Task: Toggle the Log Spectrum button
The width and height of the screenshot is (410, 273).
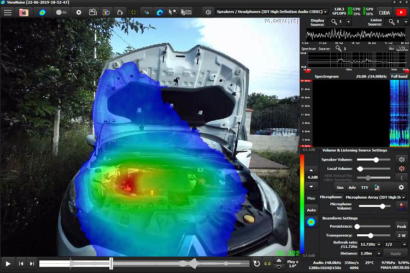Action: (x=402, y=49)
